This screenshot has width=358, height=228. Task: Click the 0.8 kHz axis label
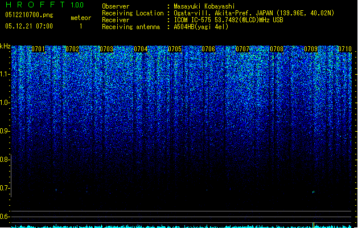tap(5, 160)
